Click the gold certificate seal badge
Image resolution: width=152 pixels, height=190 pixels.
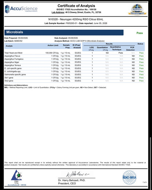pyautogui.click(x=137, y=10)
